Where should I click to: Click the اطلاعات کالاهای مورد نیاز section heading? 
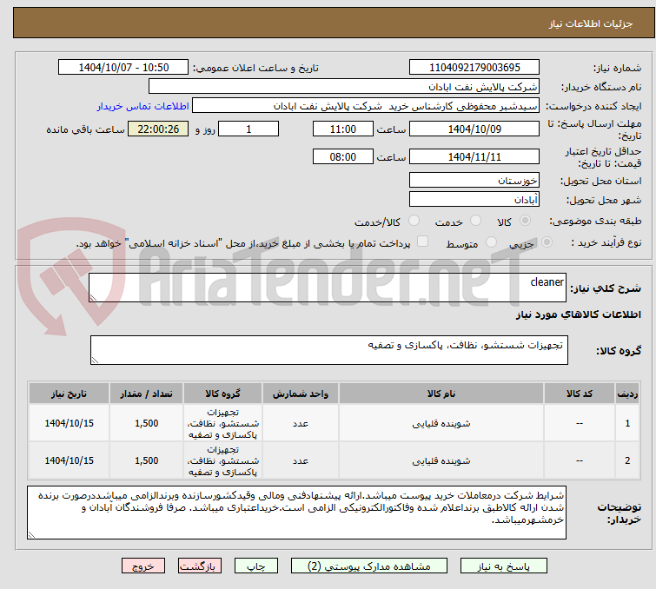click(578, 314)
